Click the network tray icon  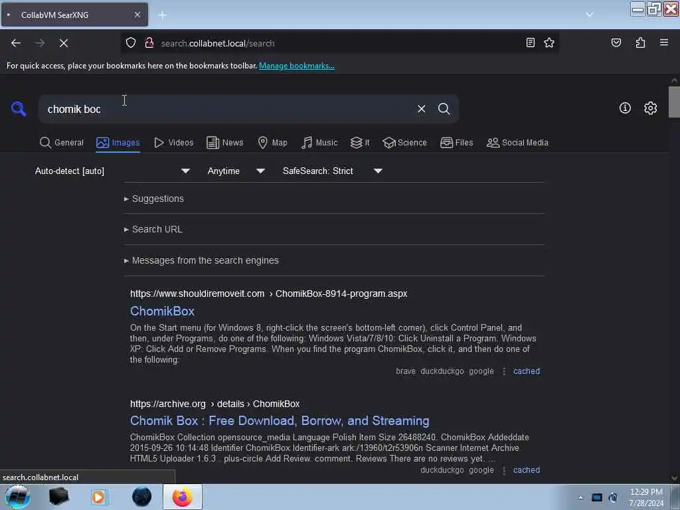613,497
